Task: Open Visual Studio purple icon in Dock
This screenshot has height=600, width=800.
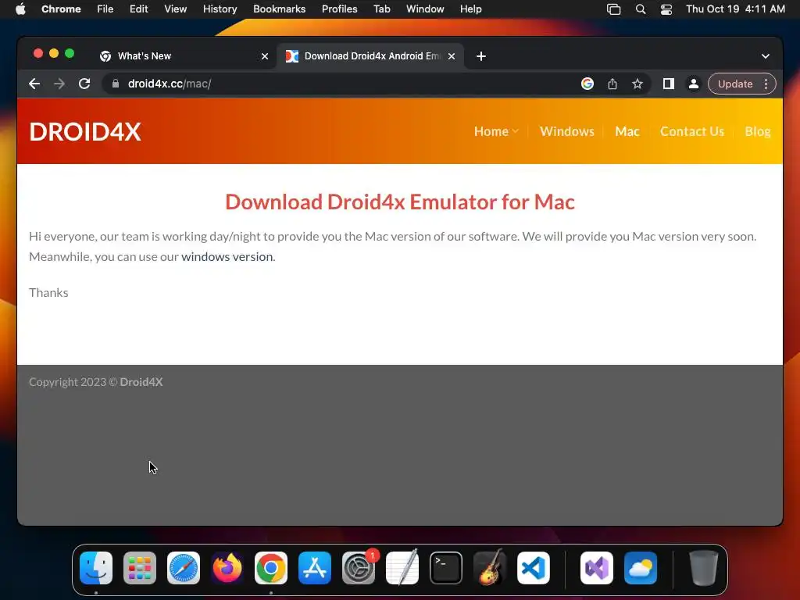Action: (x=597, y=568)
